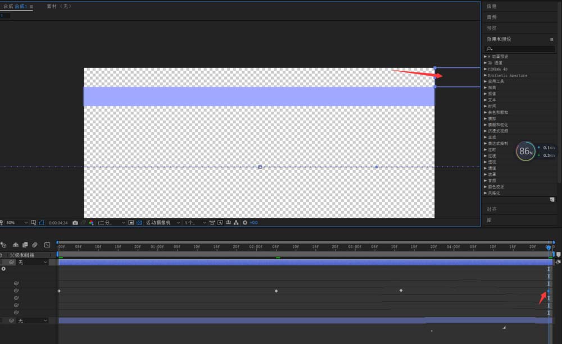The height and width of the screenshot is (344, 562).
Task: Click the new animation preset icon
Action: click(552, 200)
